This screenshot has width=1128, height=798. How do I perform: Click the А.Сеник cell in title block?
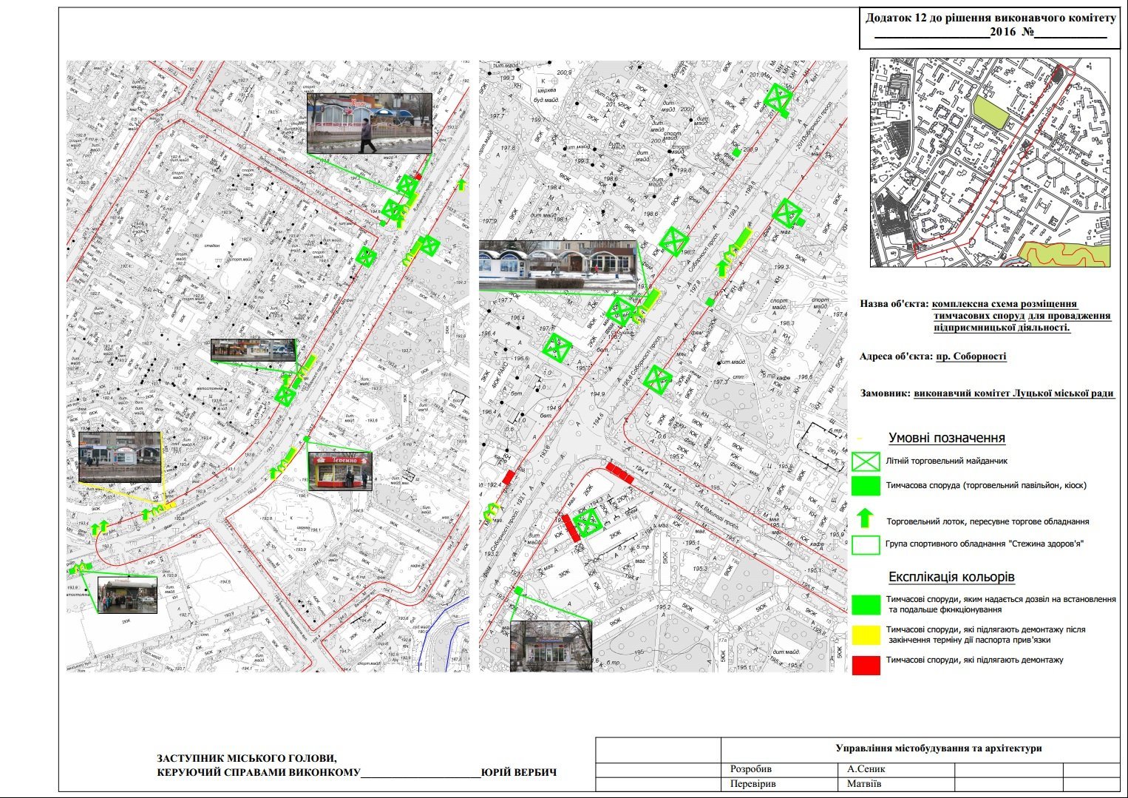(866, 769)
